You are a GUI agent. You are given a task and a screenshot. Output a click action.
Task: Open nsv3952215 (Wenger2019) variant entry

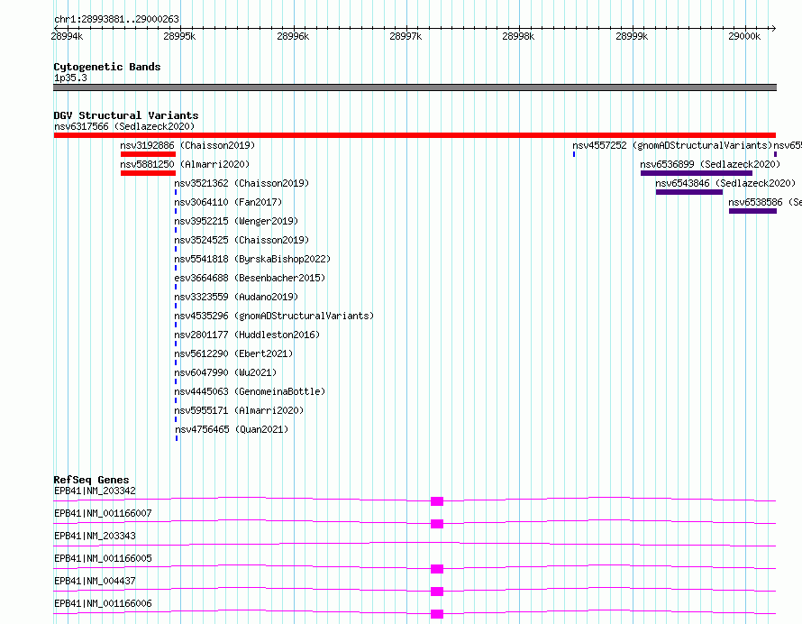pos(236,221)
